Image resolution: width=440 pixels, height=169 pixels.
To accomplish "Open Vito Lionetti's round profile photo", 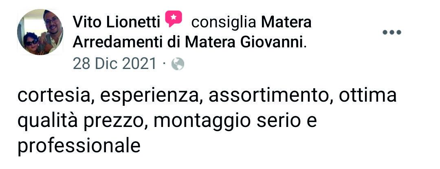I will [40, 32].
